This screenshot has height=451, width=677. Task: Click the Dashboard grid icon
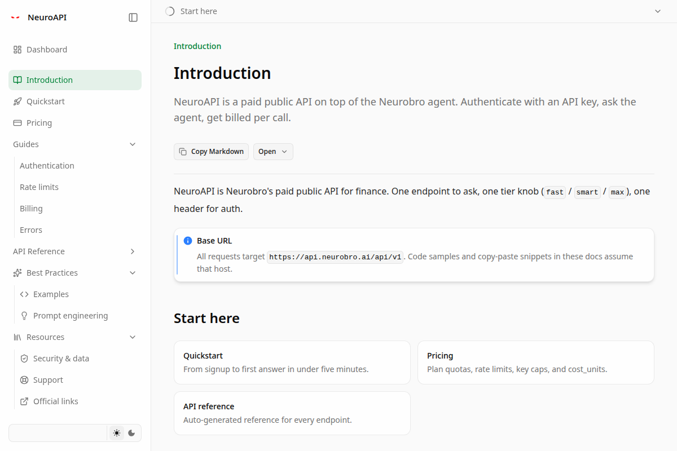(x=17, y=50)
